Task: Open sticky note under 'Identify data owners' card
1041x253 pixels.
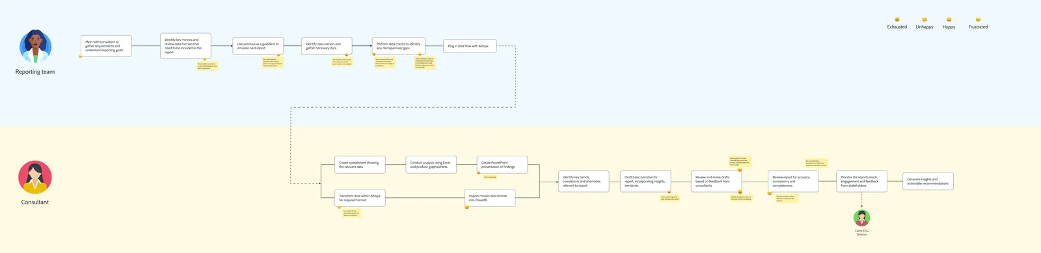Action: [x=342, y=62]
